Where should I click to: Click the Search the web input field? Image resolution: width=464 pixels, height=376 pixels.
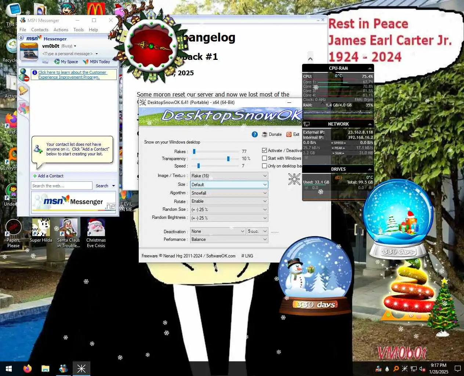click(62, 186)
